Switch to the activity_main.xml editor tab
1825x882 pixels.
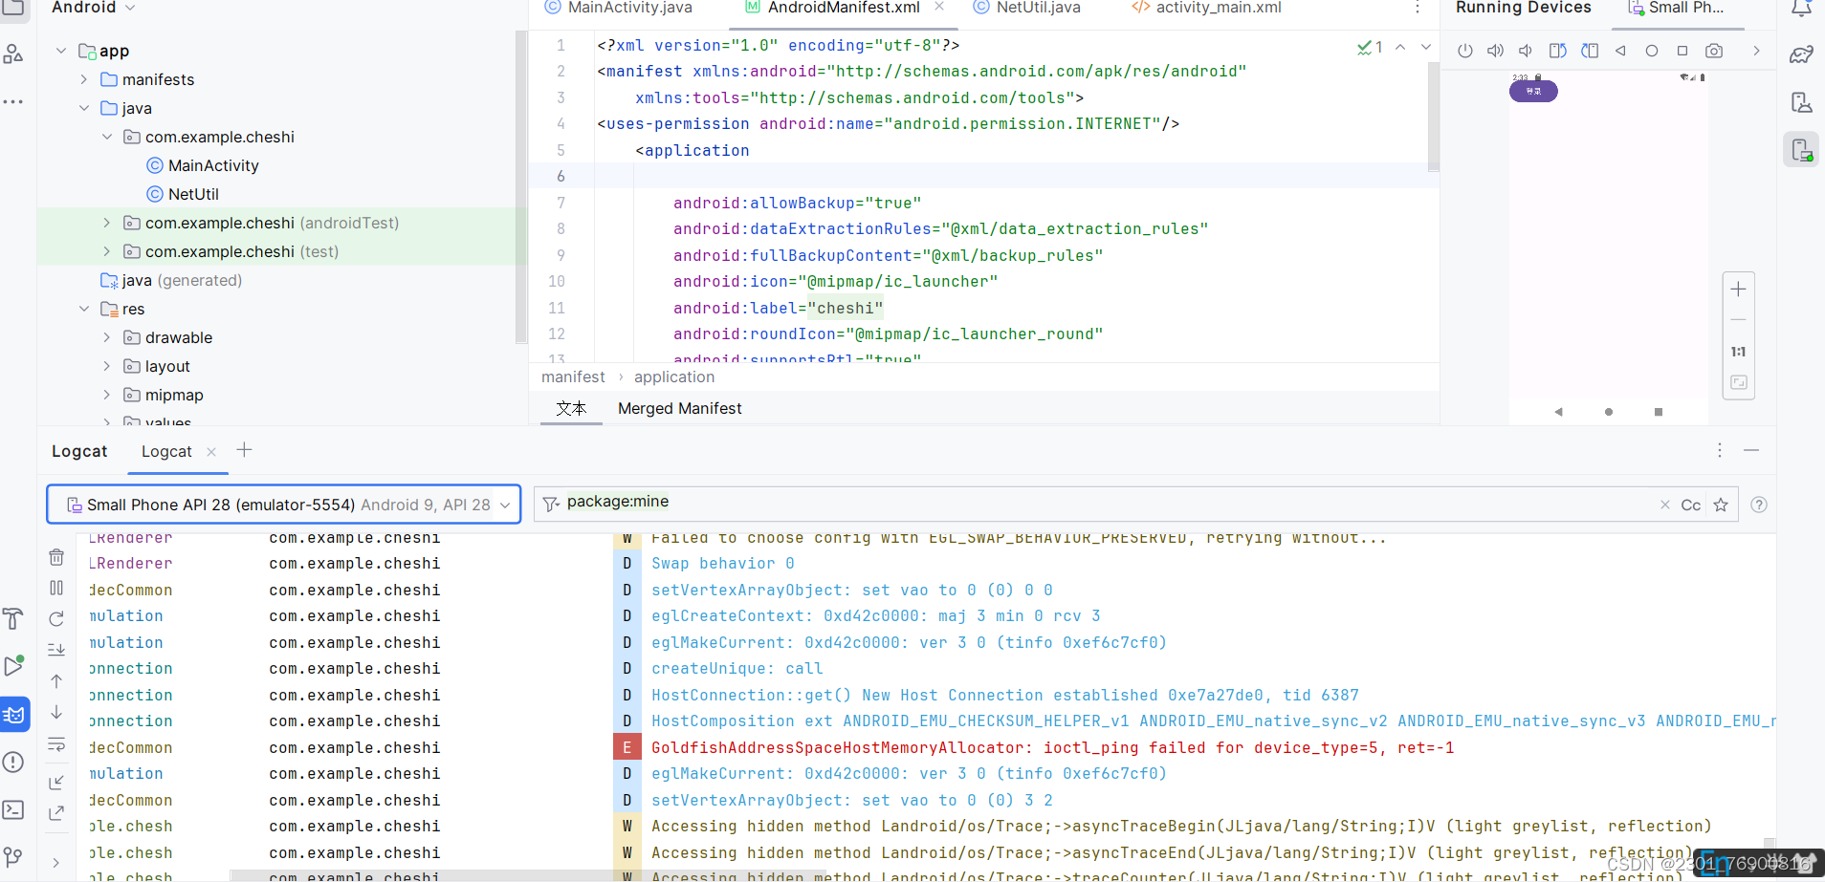[x=1206, y=8]
